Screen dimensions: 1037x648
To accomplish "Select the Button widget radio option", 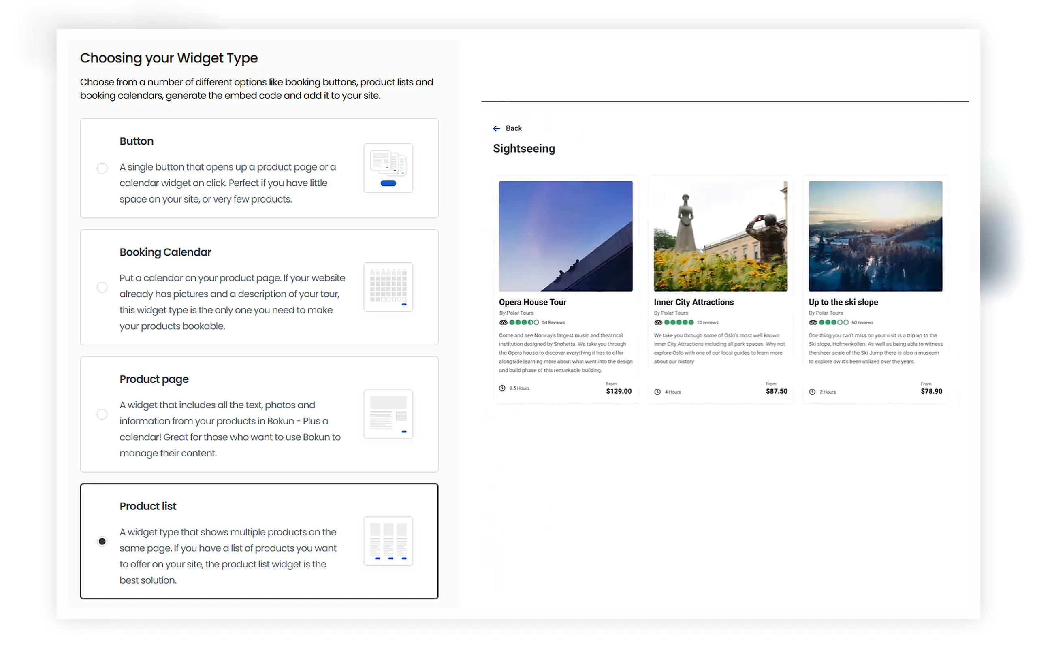I will pos(102,168).
